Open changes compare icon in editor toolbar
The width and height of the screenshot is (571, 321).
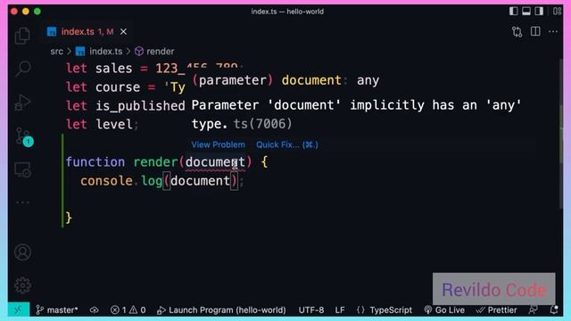[x=517, y=32]
